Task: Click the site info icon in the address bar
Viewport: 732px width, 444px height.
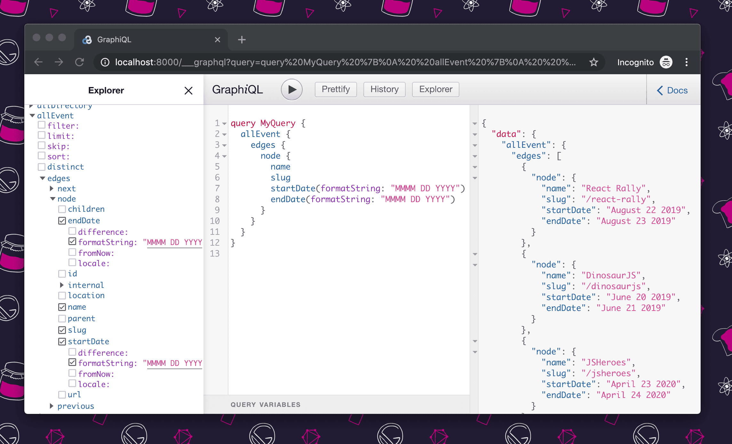Action: pos(105,62)
